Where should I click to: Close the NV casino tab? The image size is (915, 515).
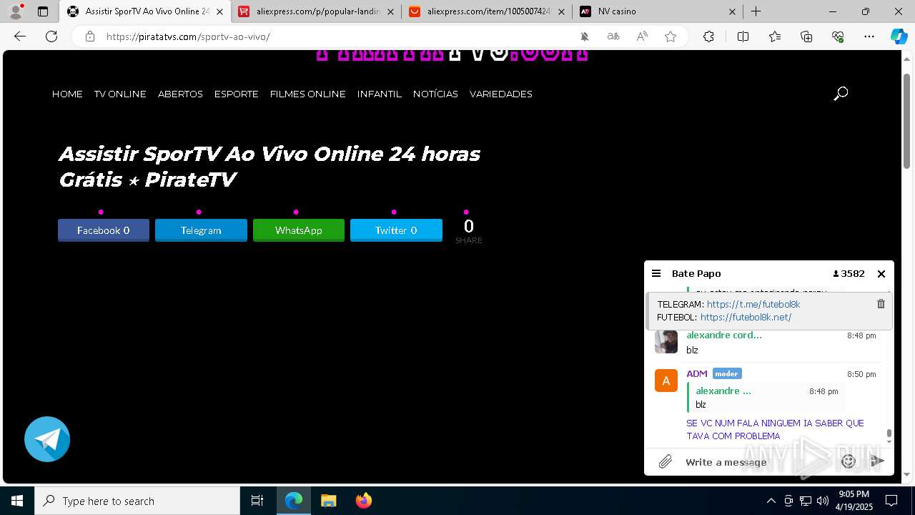pos(732,11)
